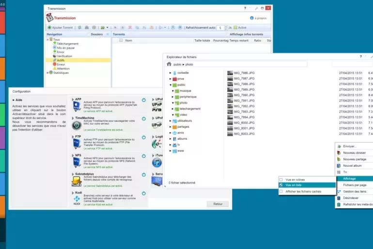
Task: Click the pause torrent icon in Transmission toolbar
Action: 123,28
